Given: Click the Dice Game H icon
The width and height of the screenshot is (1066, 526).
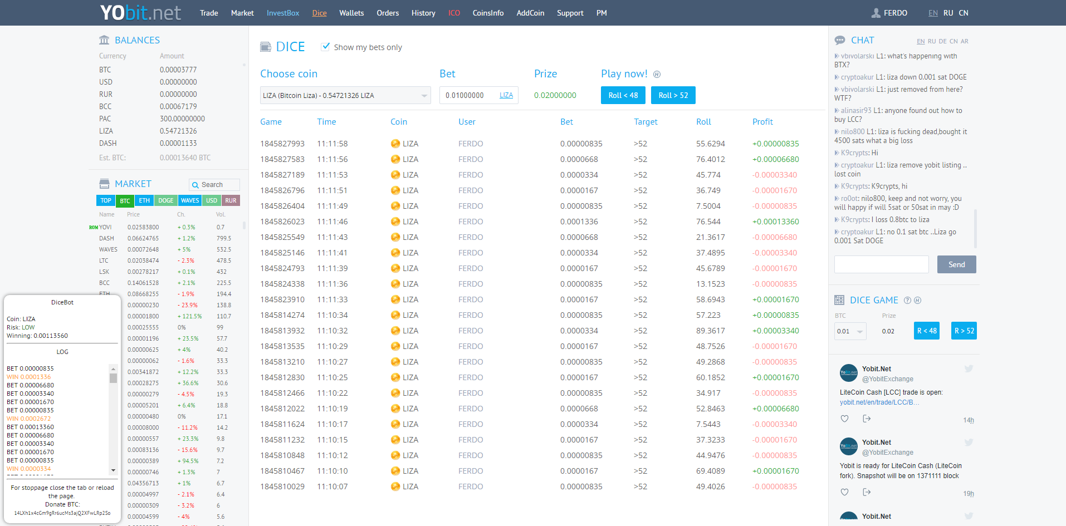Looking at the screenshot, I should [918, 301].
